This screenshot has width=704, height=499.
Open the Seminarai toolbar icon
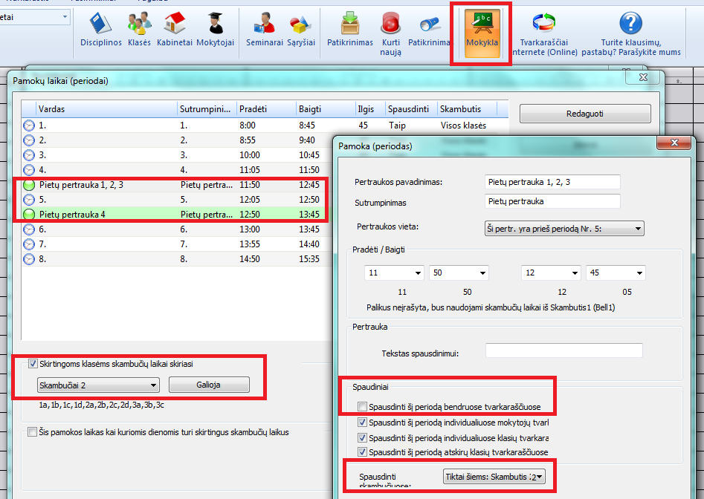(x=265, y=30)
